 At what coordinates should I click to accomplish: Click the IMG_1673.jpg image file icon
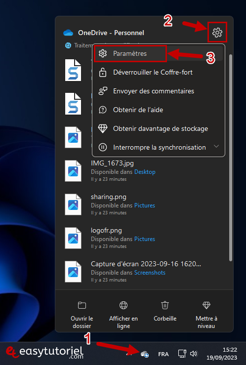pyautogui.click(x=73, y=171)
